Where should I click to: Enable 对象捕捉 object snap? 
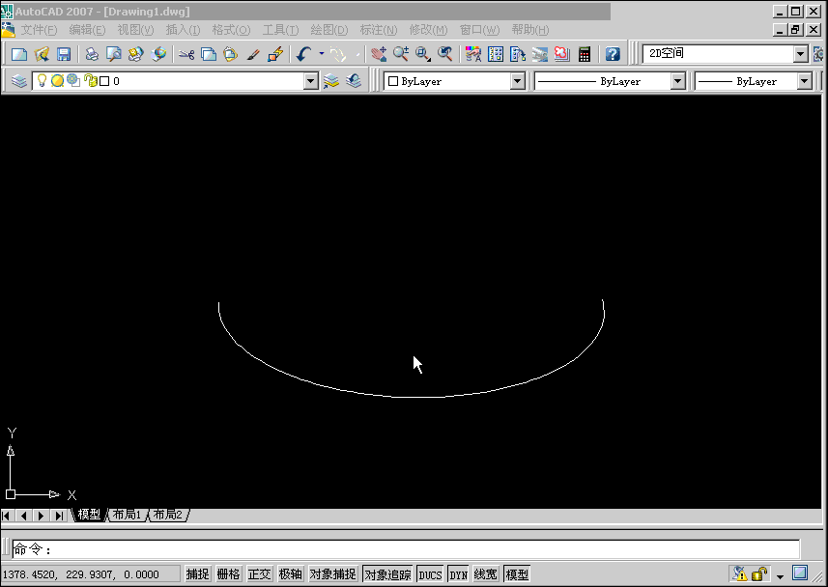(x=332, y=573)
